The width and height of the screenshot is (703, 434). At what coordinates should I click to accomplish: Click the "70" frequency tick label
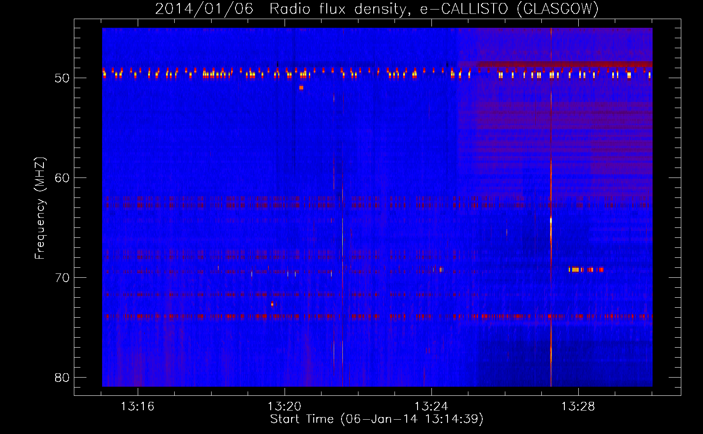click(62, 278)
